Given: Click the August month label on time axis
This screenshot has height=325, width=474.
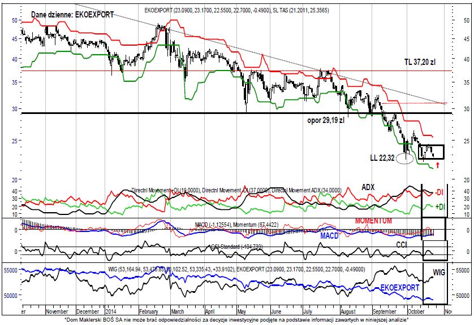Looking at the screenshot, I should 348,311.
